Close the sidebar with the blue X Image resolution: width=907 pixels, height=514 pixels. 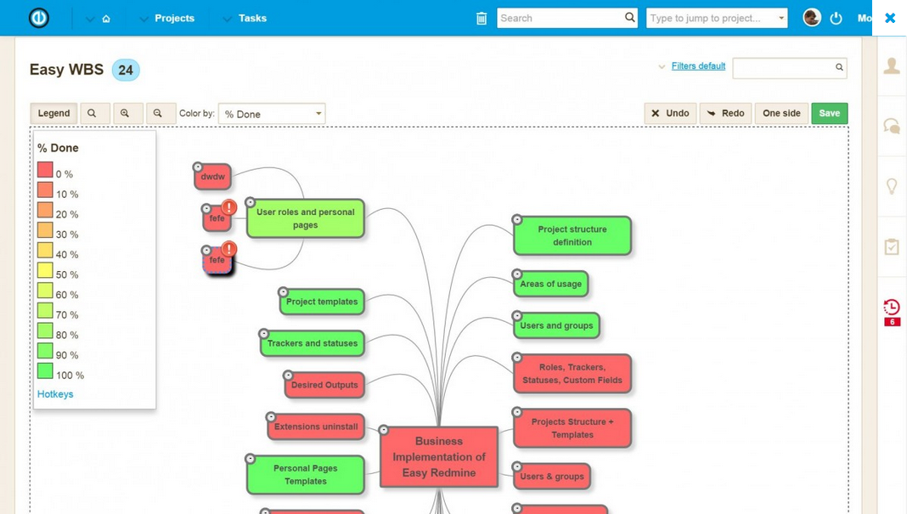890,18
